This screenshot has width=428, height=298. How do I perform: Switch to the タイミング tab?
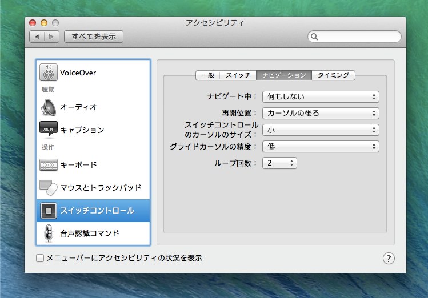[333, 75]
